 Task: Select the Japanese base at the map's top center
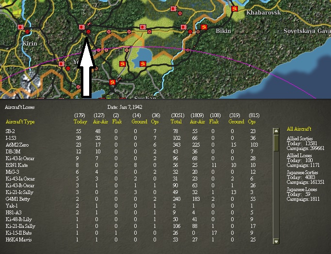click(x=173, y=9)
